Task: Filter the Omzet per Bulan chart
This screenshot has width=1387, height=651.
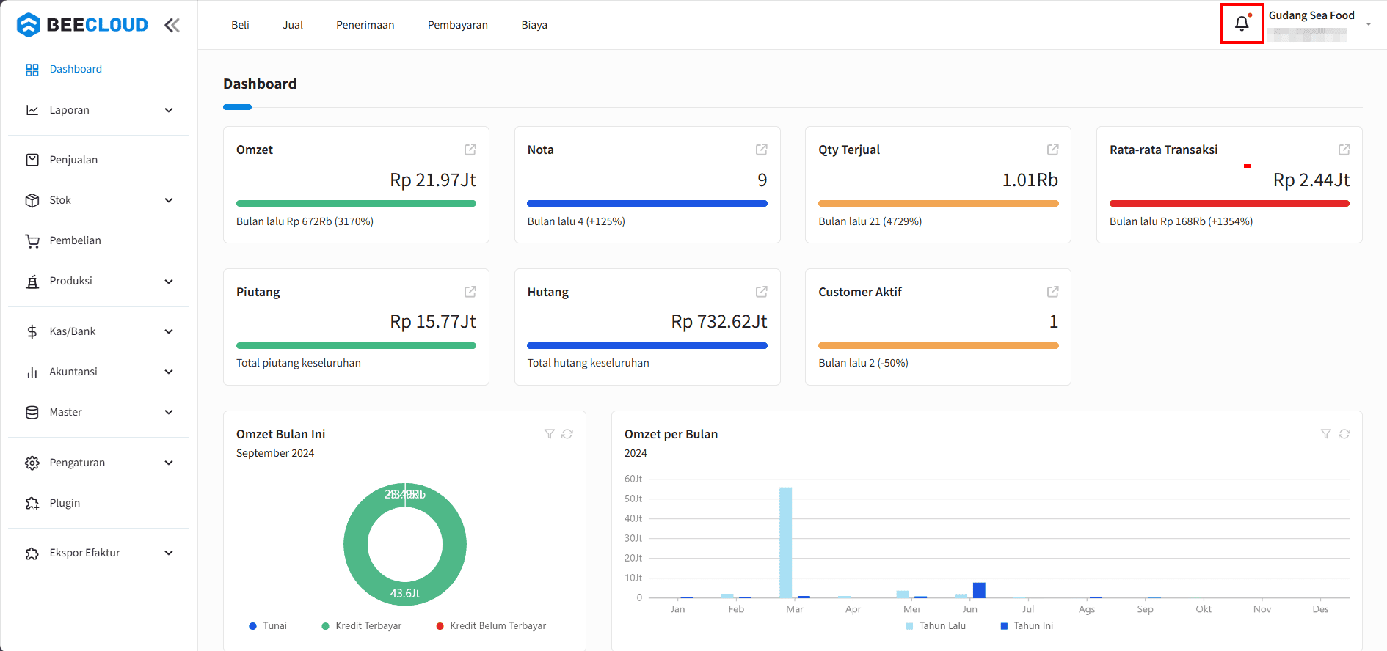Action: coord(1326,434)
